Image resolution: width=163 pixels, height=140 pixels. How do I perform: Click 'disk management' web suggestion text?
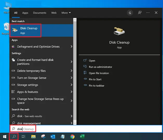coord(29,123)
